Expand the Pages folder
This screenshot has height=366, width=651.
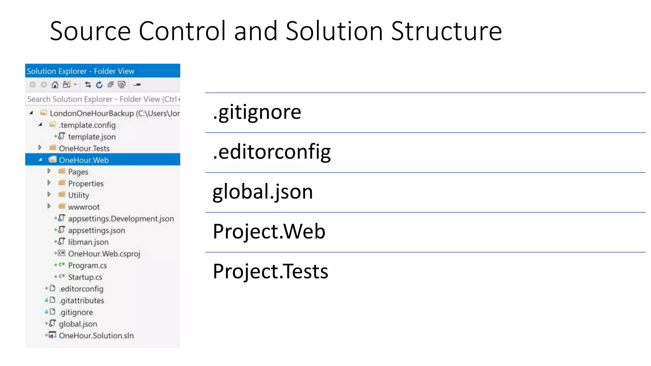coord(49,171)
